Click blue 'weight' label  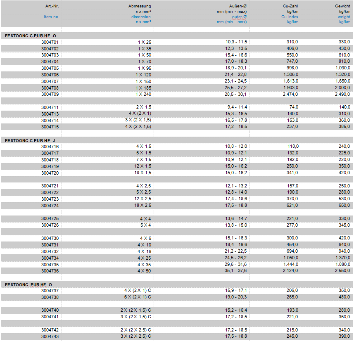(x=344, y=17)
